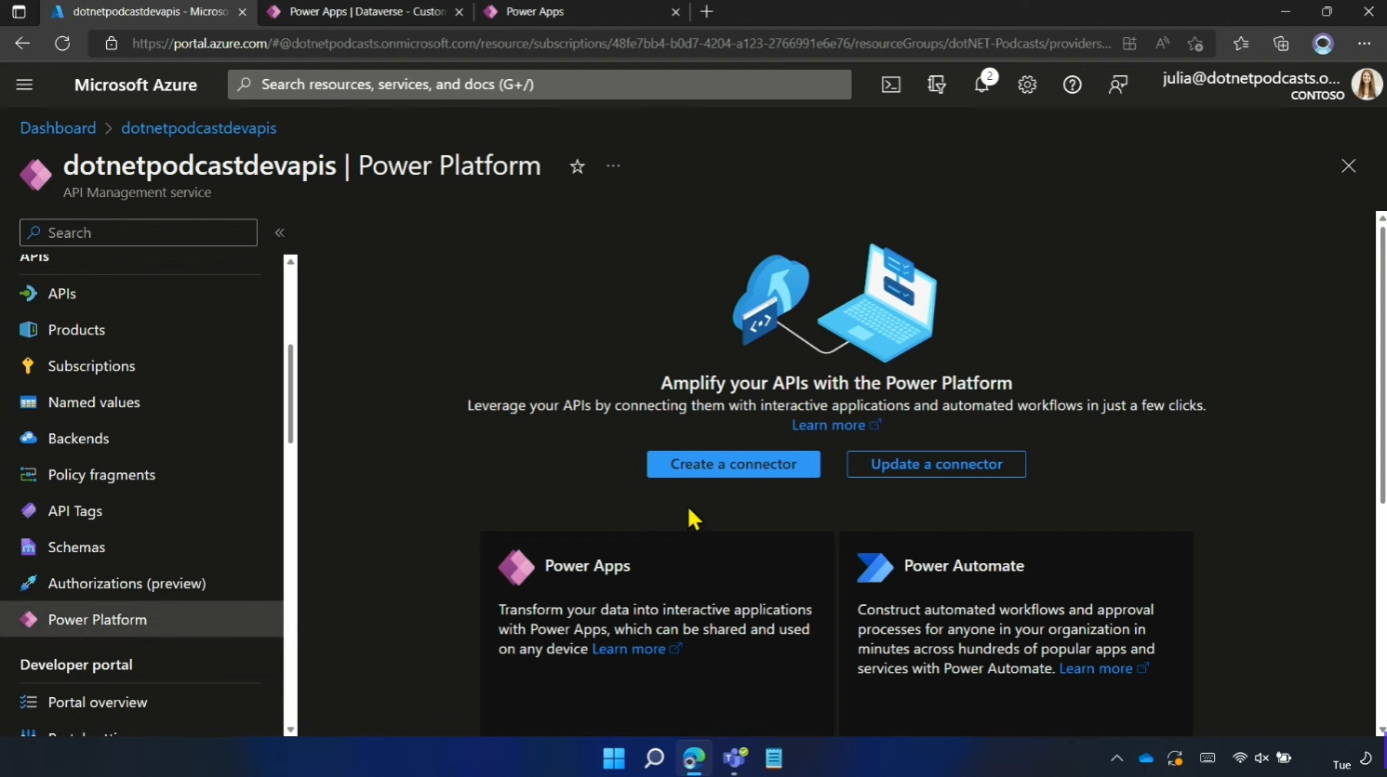The height and width of the screenshot is (777, 1387).
Task: Switch to the Power Apps Dataverse tab
Action: (367, 12)
